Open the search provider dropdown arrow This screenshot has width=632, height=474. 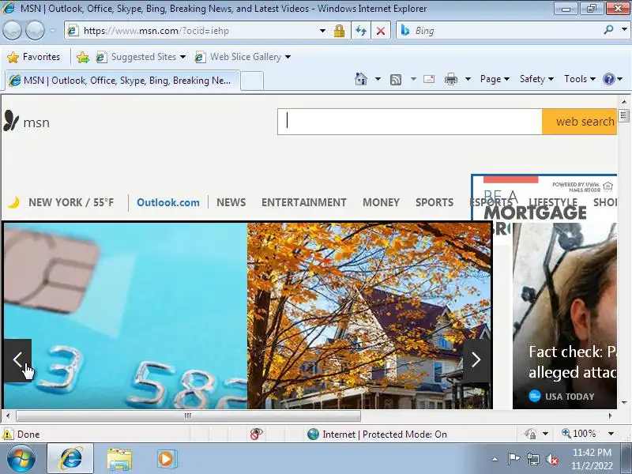pyautogui.click(x=624, y=30)
